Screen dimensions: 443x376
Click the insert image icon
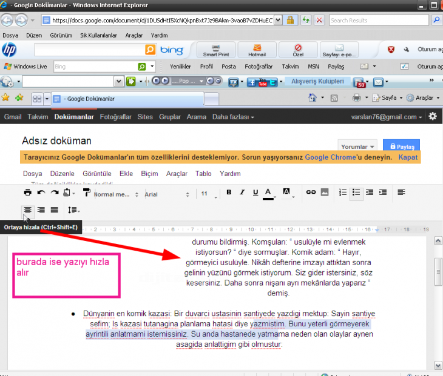coord(325,193)
